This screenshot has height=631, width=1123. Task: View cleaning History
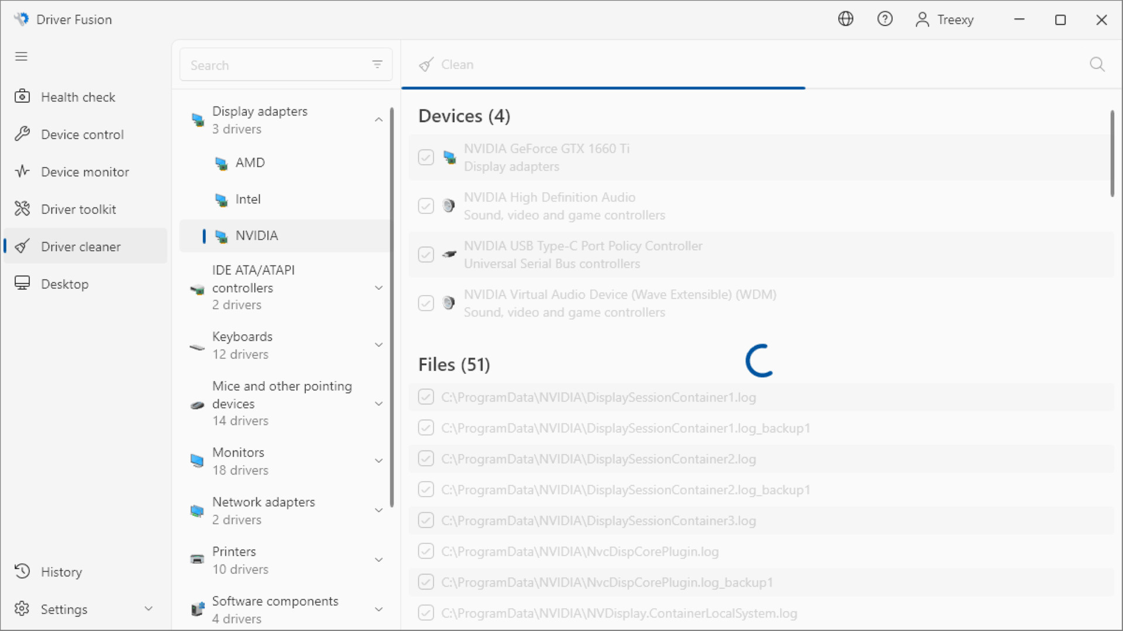coord(61,571)
